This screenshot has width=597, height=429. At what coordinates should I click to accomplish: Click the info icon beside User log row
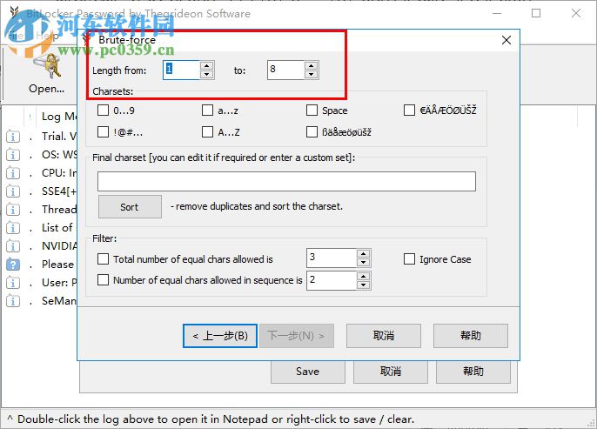[x=13, y=283]
